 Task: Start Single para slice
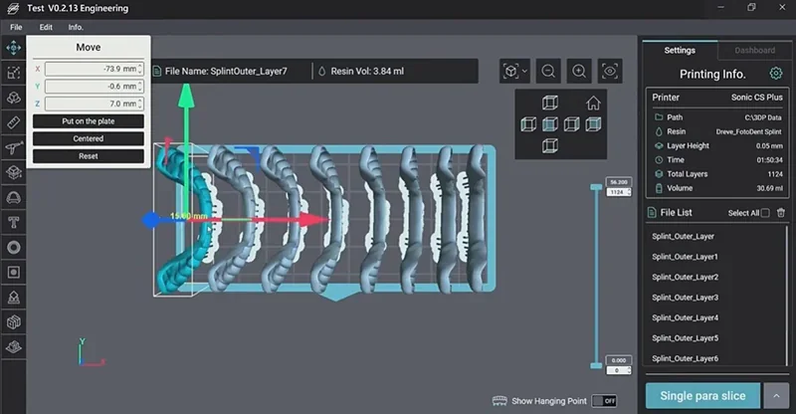(702, 396)
